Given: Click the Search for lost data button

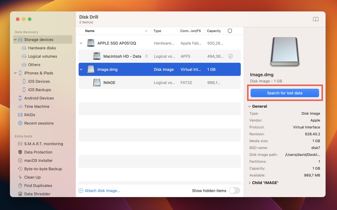Looking at the screenshot, I should [284, 93].
